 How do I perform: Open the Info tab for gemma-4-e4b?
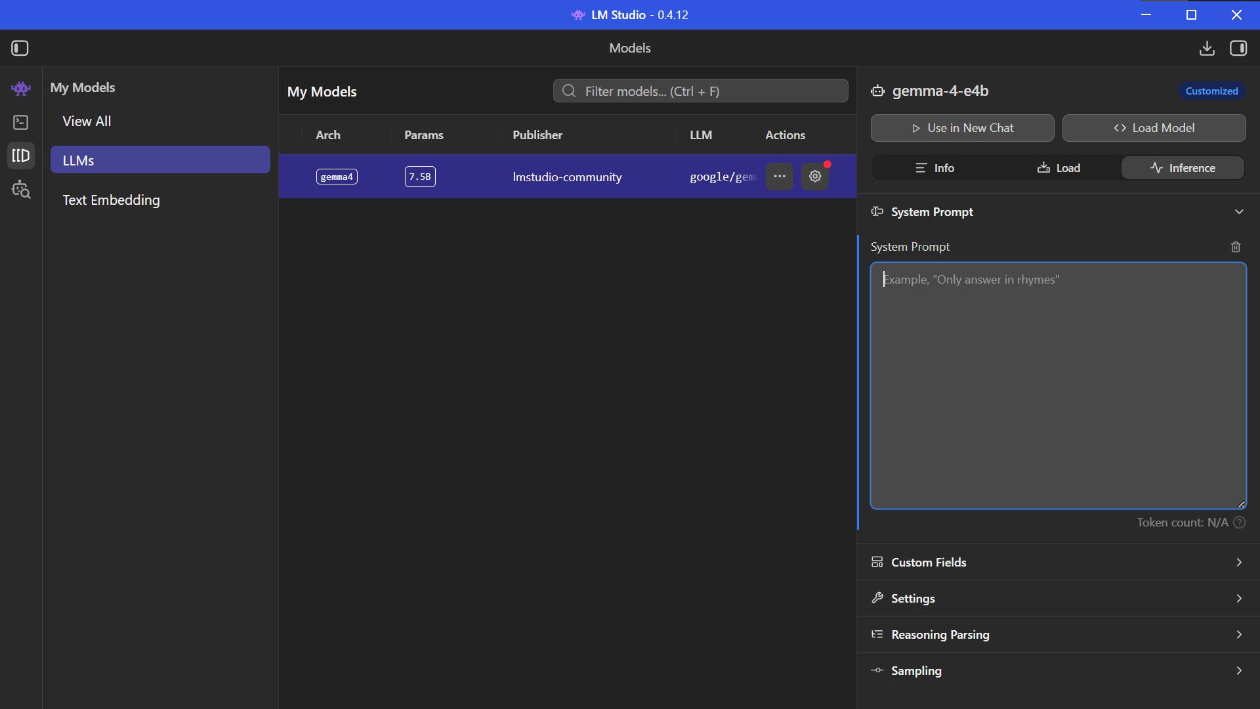point(934,167)
